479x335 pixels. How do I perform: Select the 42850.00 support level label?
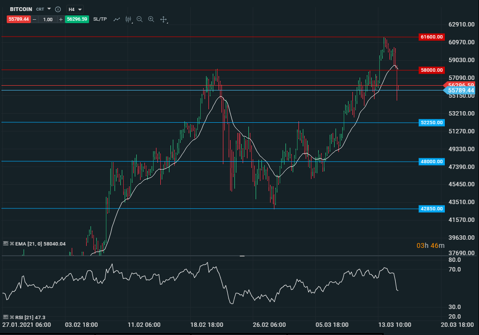[431, 208]
